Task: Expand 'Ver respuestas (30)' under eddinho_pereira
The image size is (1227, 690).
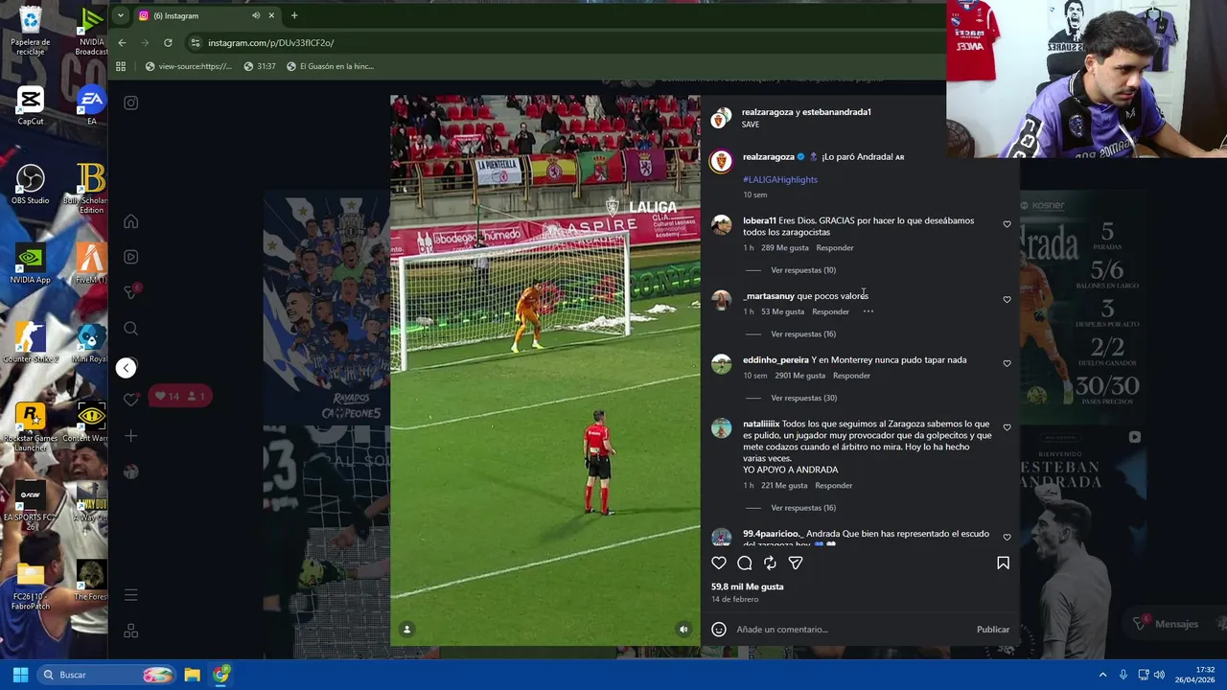Action: pyautogui.click(x=803, y=399)
